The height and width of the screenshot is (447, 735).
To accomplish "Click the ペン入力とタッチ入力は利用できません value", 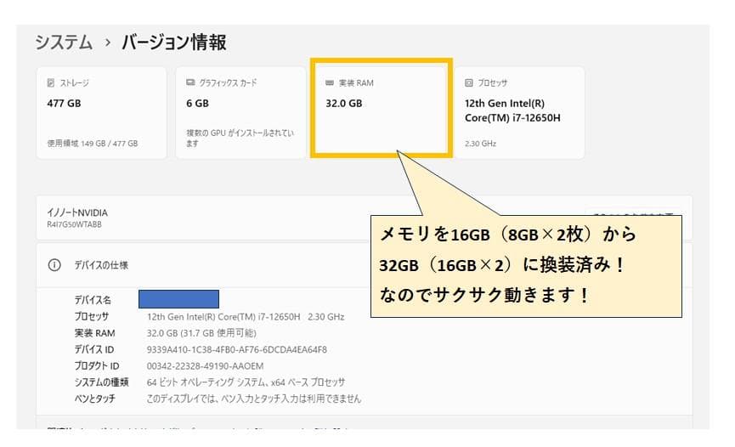I will click(253, 399).
